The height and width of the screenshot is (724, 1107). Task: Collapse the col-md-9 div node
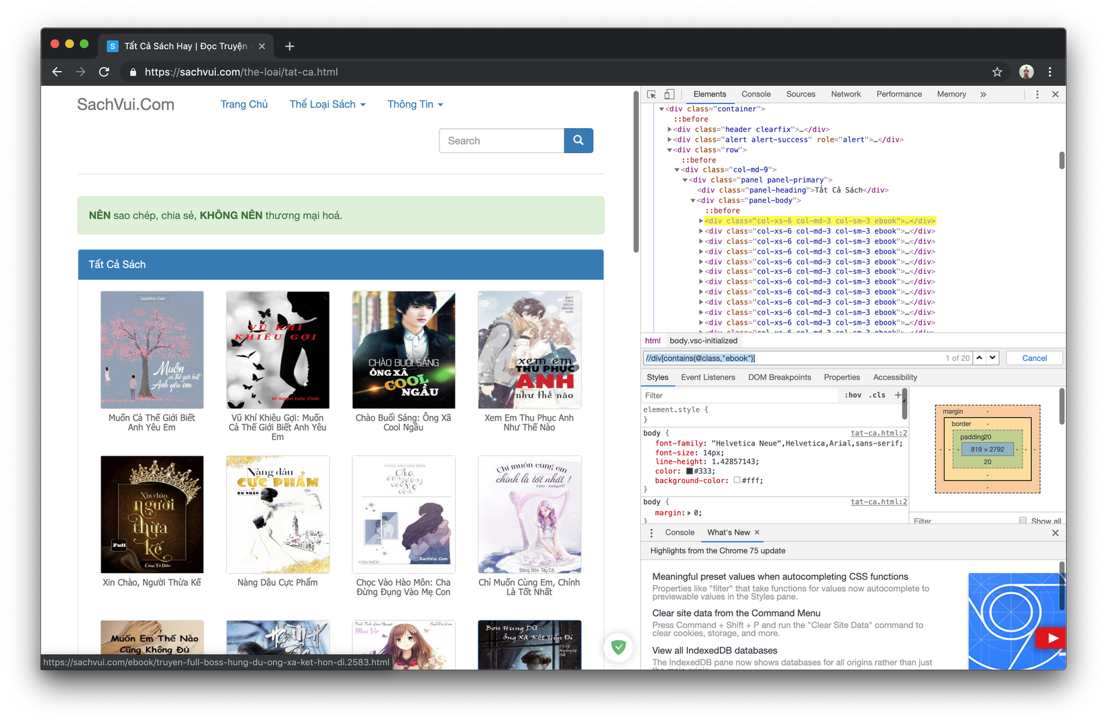(x=677, y=170)
